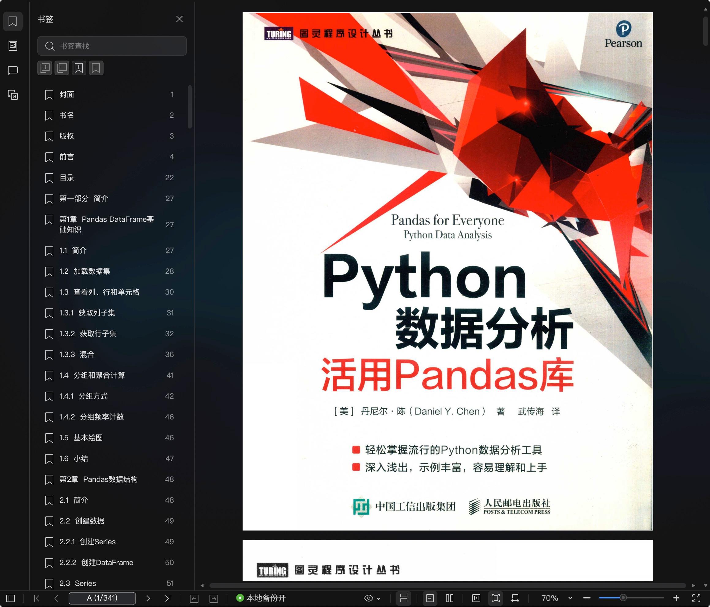Open the convert-to-Word sidebar icon
Image resolution: width=710 pixels, height=607 pixels.
(13, 95)
